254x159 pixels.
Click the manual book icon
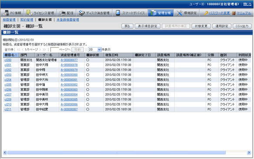coord(234,13)
